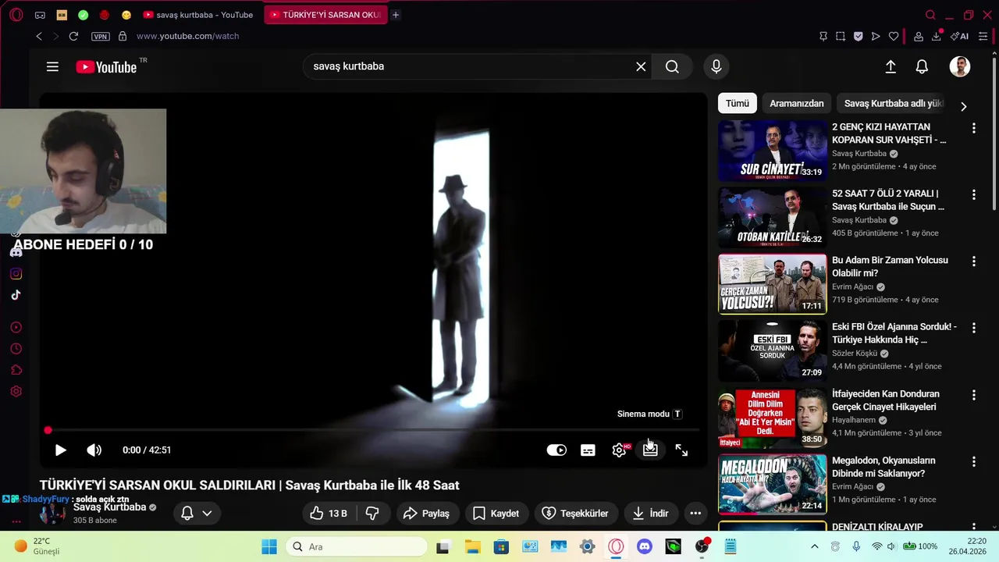Open Megalodon video thumbnail

click(x=772, y=484)
